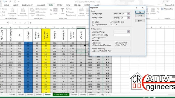Close the Regression dialog
175x98 pixels.
pyautogui.click(x=143, y=8)
